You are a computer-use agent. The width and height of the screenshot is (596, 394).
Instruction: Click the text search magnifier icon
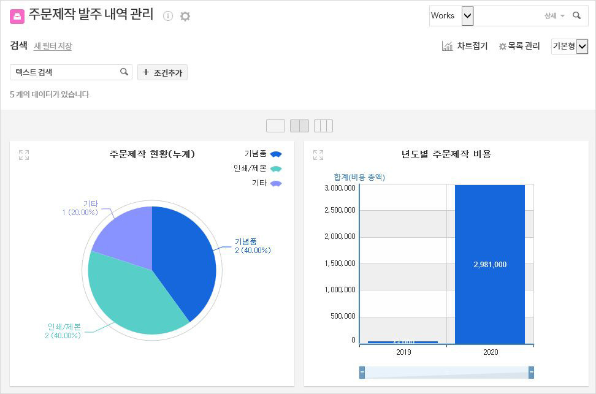pyautogui.click(x=124, y=72)
